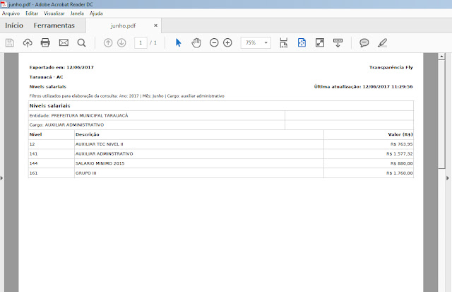This screenshot has width=452, height=292.
Task: Click the 'Filtros utilizados' filter line
Action: (127, 95)
